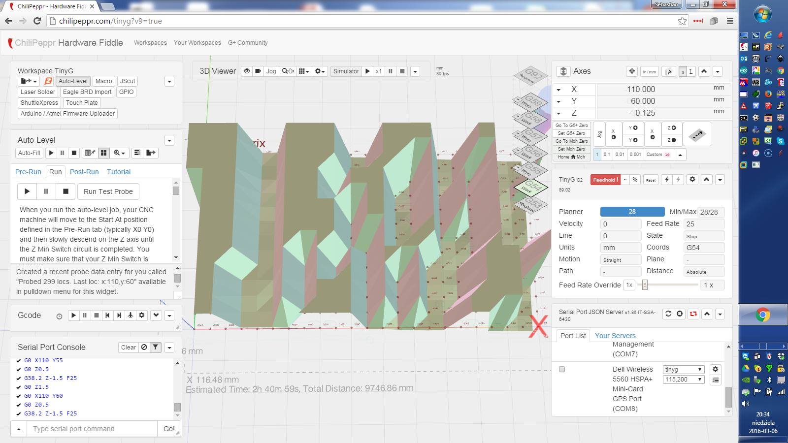Click the red Feedhold button

605,180
